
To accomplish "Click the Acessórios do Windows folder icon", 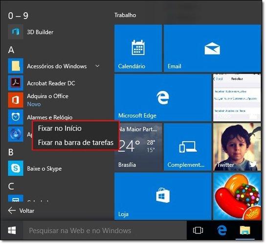I will pyautogui.click(x=16, y=66).
